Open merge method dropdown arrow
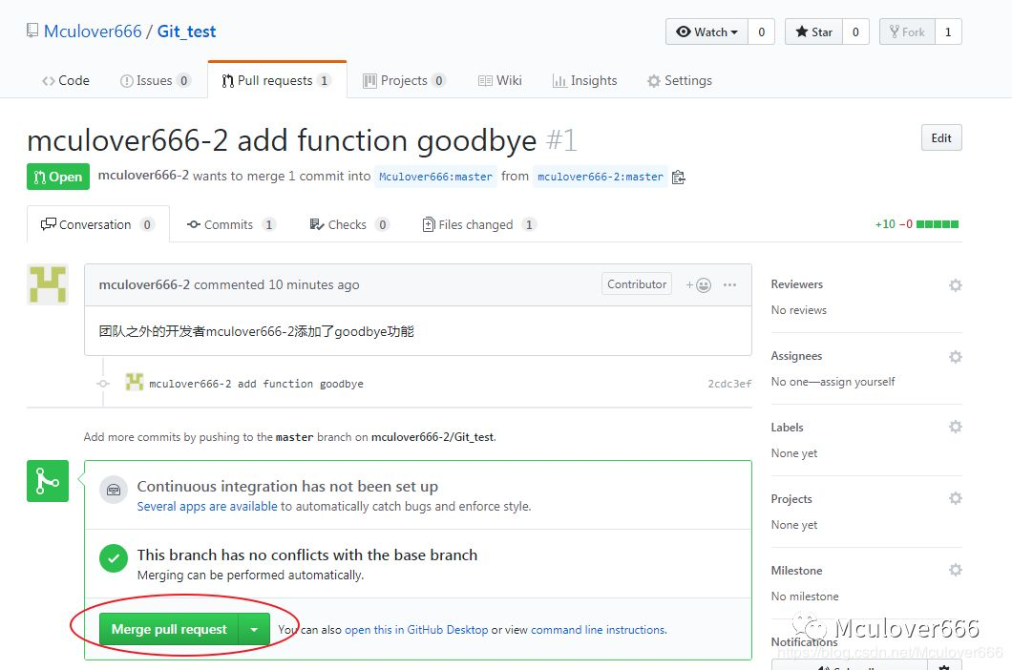The image size is (1012, 670). tap(253, 630)
